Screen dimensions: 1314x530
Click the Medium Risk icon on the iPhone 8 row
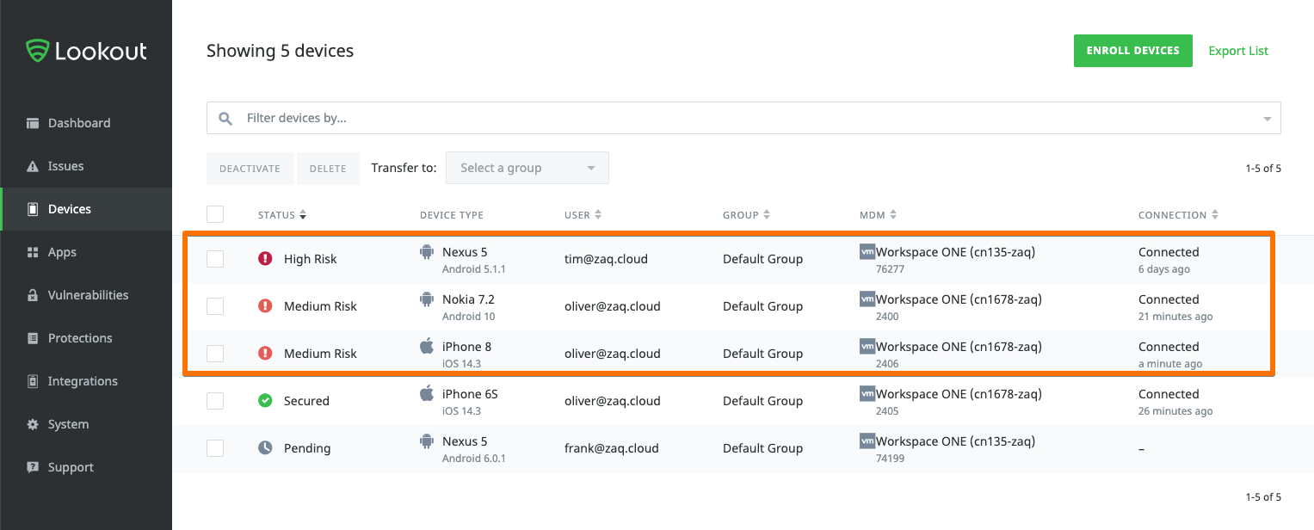(x=265, y=353)
